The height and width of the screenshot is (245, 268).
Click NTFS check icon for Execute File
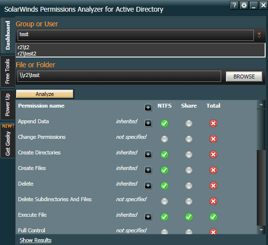(165, 217)
